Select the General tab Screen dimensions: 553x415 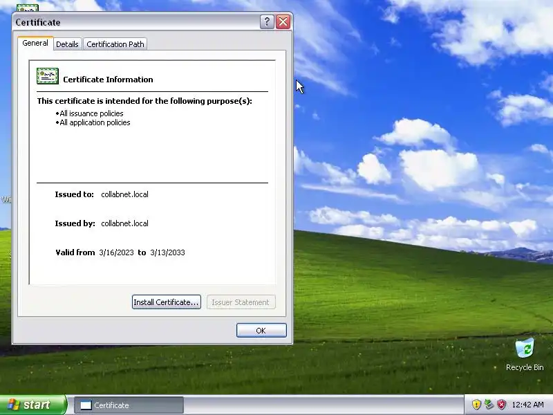[35, 43]
